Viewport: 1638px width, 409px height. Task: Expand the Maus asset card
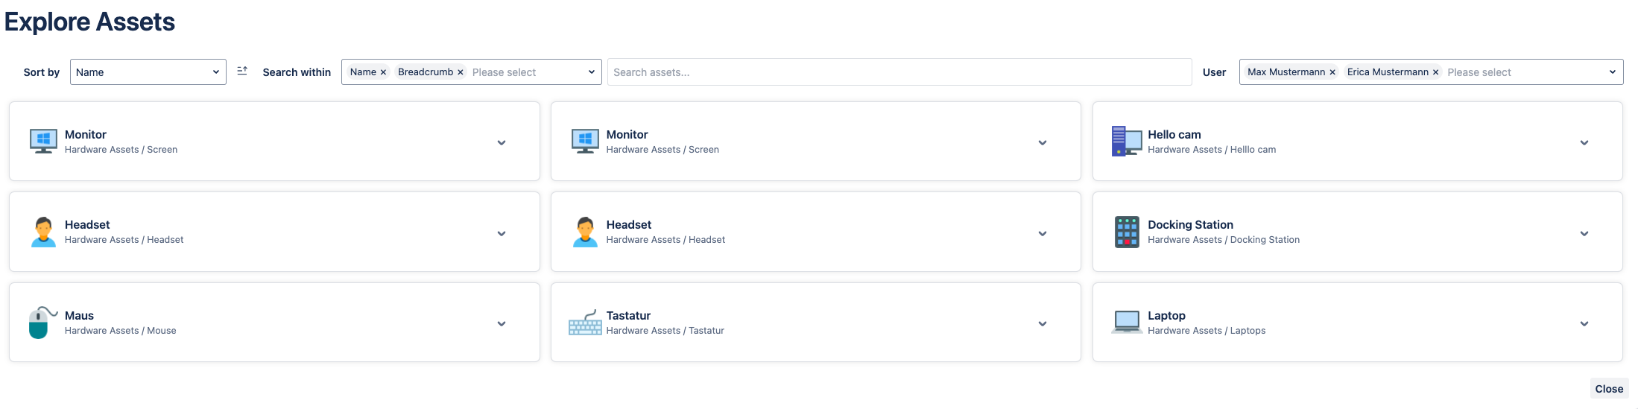point(501,323)
